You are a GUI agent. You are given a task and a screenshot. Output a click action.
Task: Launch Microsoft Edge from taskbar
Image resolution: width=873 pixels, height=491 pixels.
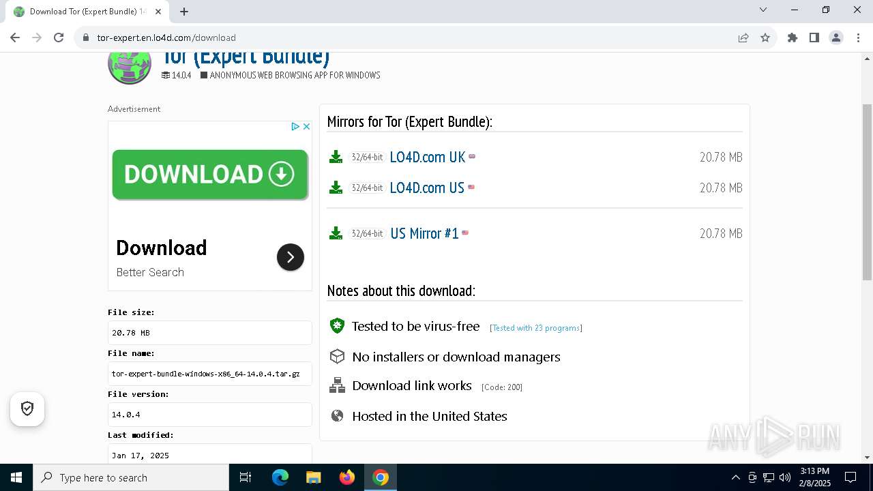point(280,477)
